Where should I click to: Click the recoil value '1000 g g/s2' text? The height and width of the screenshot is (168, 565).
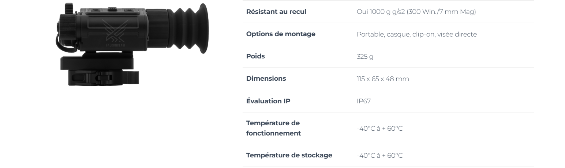coord(385,12)
